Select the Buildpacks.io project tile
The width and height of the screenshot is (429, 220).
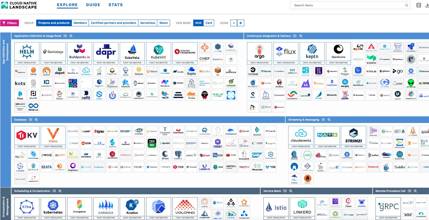coord(79,53)
